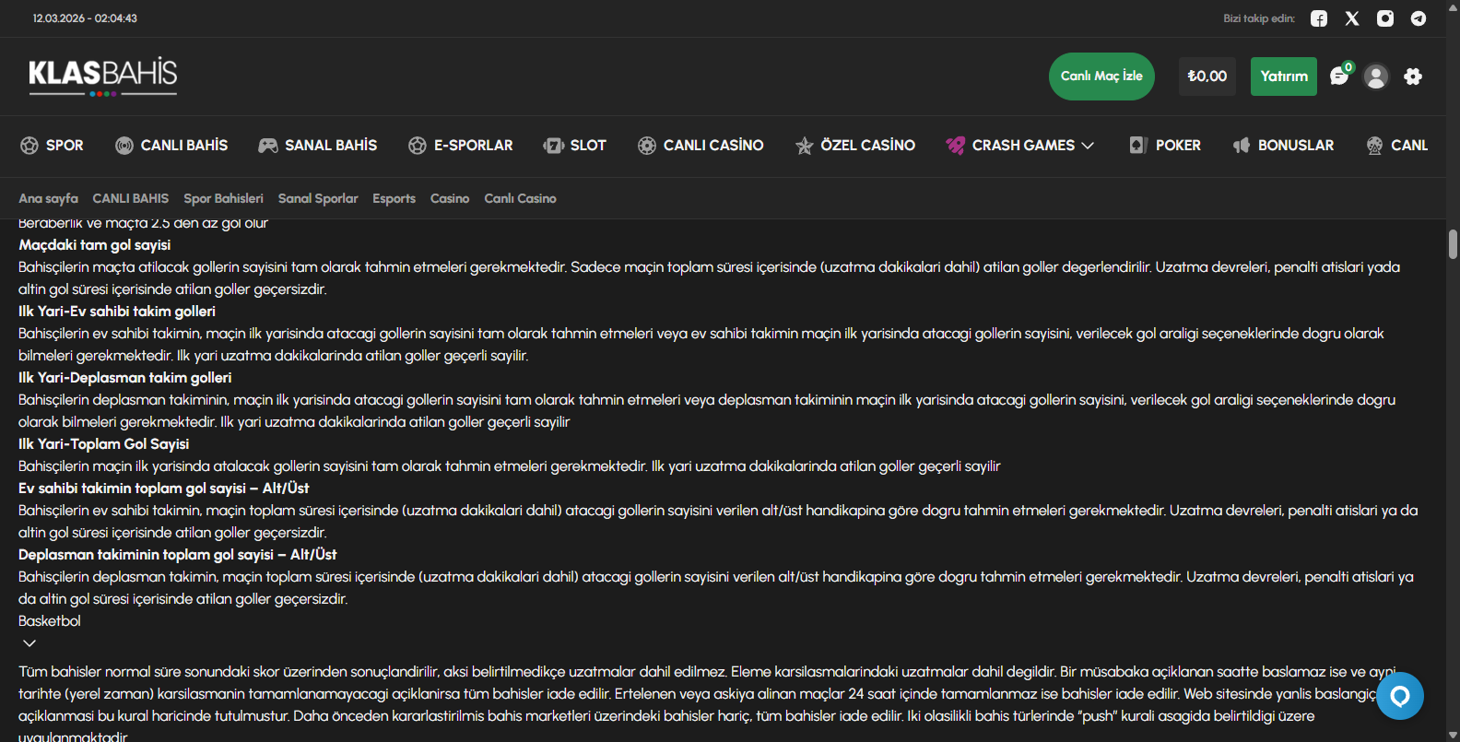Click 'Ev sahibi takimin toplam gol sayisi' heading
The width and height of the screenshot is (1460, 742).
point(164,489)
